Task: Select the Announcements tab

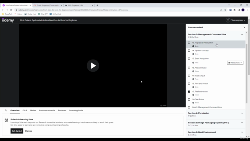Action: [47, 110]
